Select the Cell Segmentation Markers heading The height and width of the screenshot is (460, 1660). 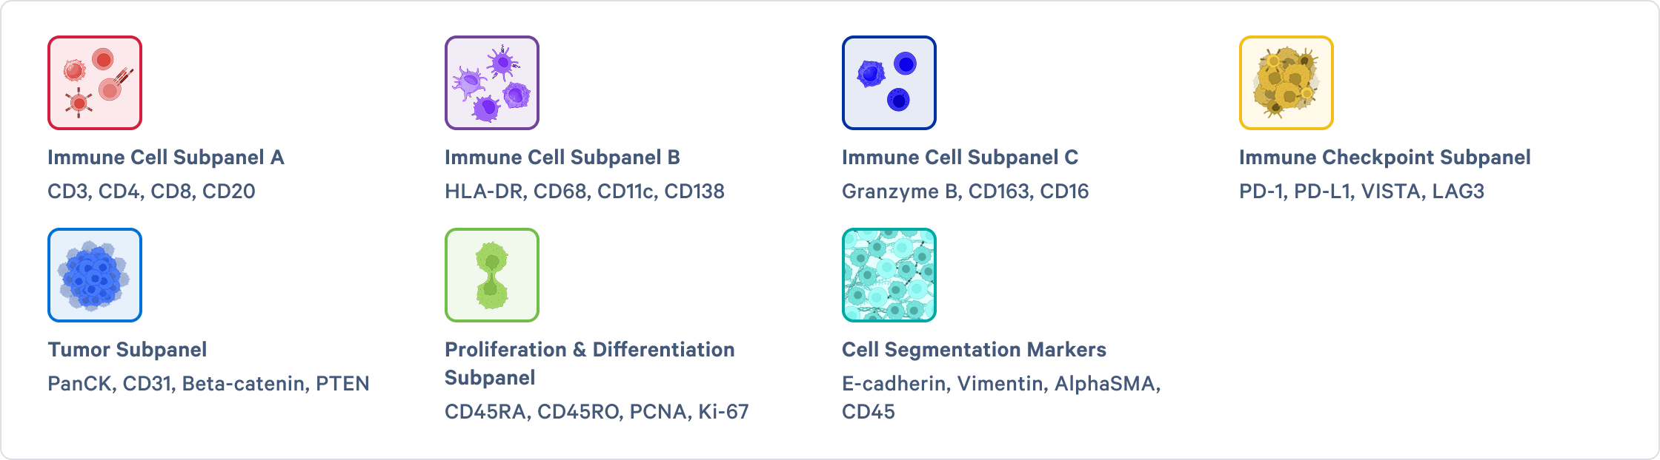pyautogui.click(x=974, y=350)
